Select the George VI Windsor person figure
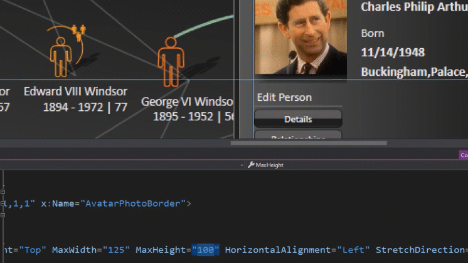 171,61
